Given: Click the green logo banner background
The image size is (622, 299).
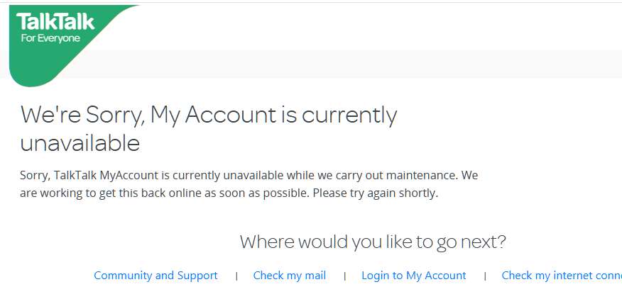Looking at the screenshot, I should [x=43, y=67].
